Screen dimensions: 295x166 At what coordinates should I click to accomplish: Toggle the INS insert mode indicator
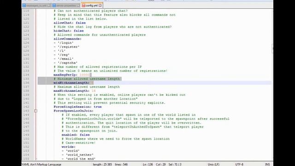(x=267, y=164)
